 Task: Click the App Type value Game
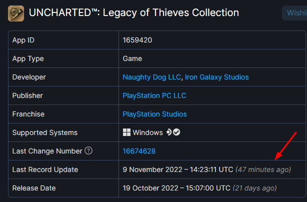point(132,58)
